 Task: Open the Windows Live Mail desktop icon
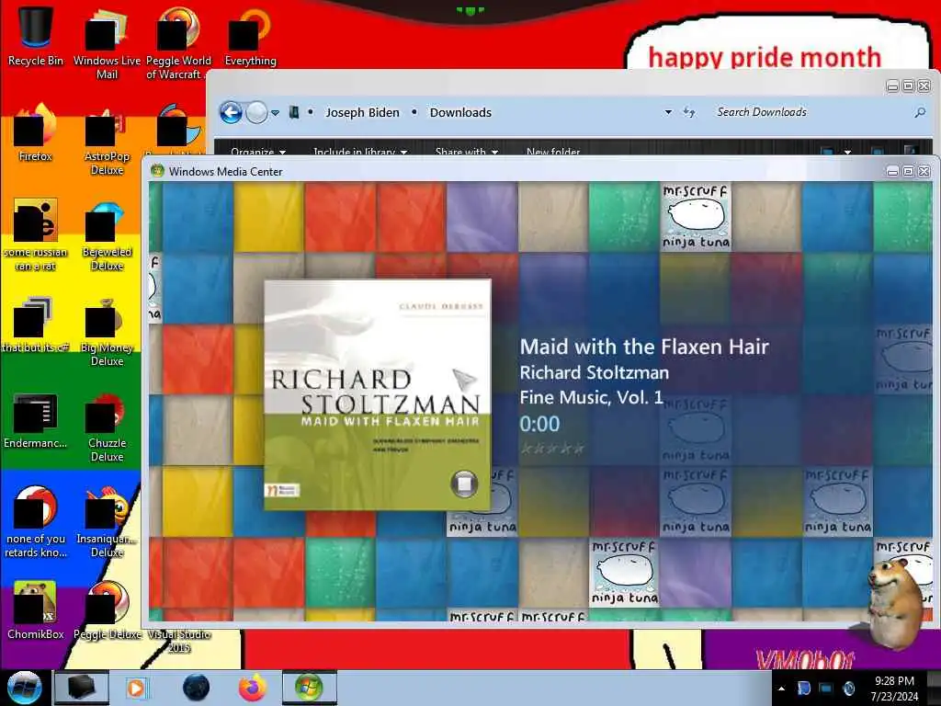[107, 43]
